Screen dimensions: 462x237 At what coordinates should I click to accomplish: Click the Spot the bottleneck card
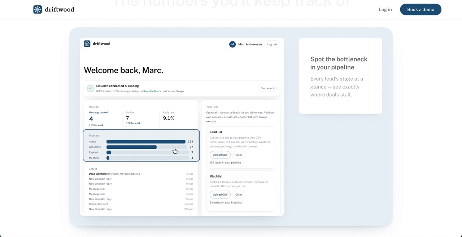[x=340, y=76]
